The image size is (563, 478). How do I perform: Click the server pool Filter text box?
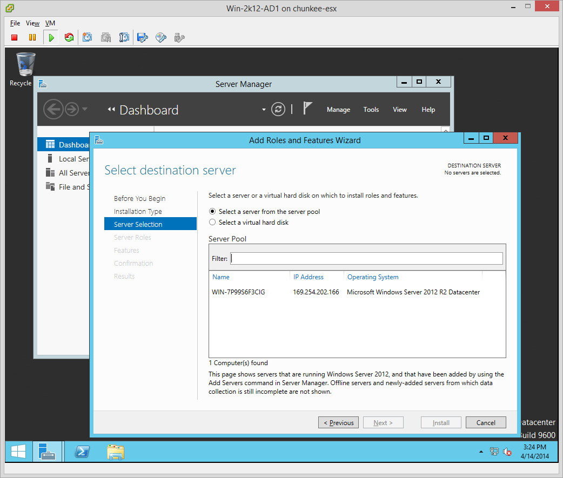(366, 258)
